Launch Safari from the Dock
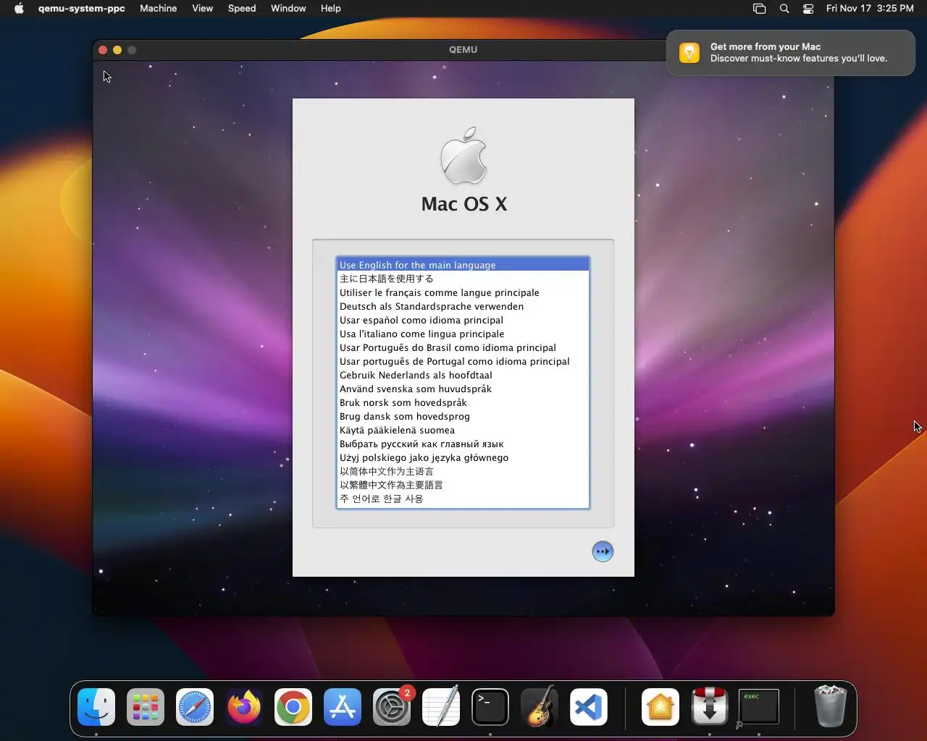The width and height of the screenshot is (927, 741). click(195, 707)
